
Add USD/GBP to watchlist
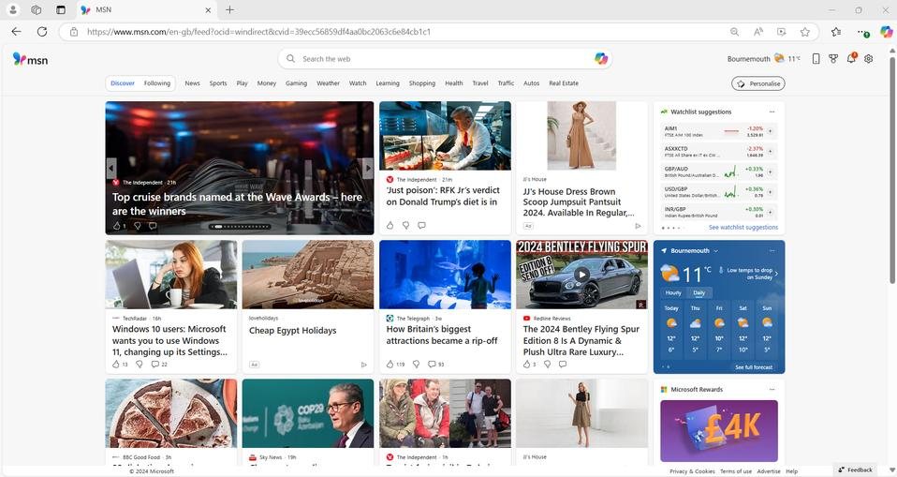point(770,192)
